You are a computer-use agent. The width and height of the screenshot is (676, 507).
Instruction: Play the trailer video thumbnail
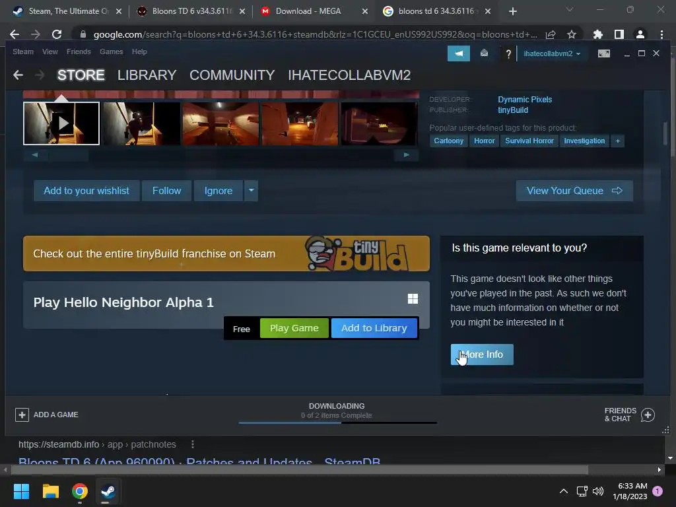(61, 123)
